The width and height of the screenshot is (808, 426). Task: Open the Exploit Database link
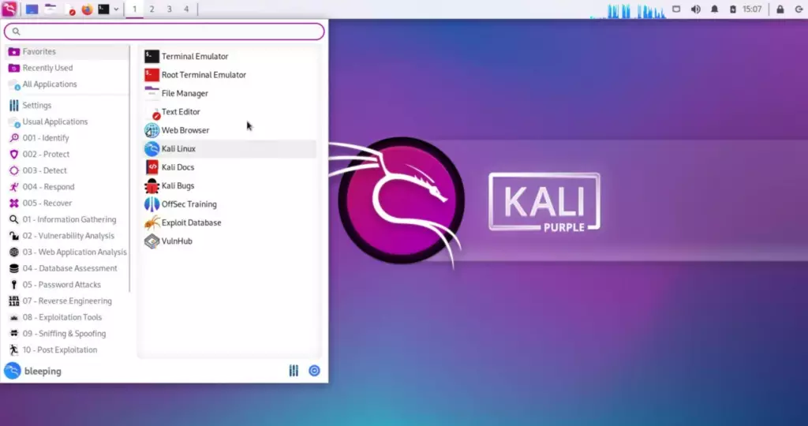(x=191, y=222)
